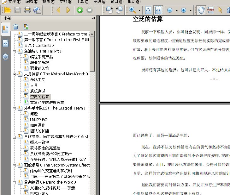Image resolution: width=230 pixels, height=195 pixels.
Task: Toggle the fit width icon
Action: click(158, 10)
